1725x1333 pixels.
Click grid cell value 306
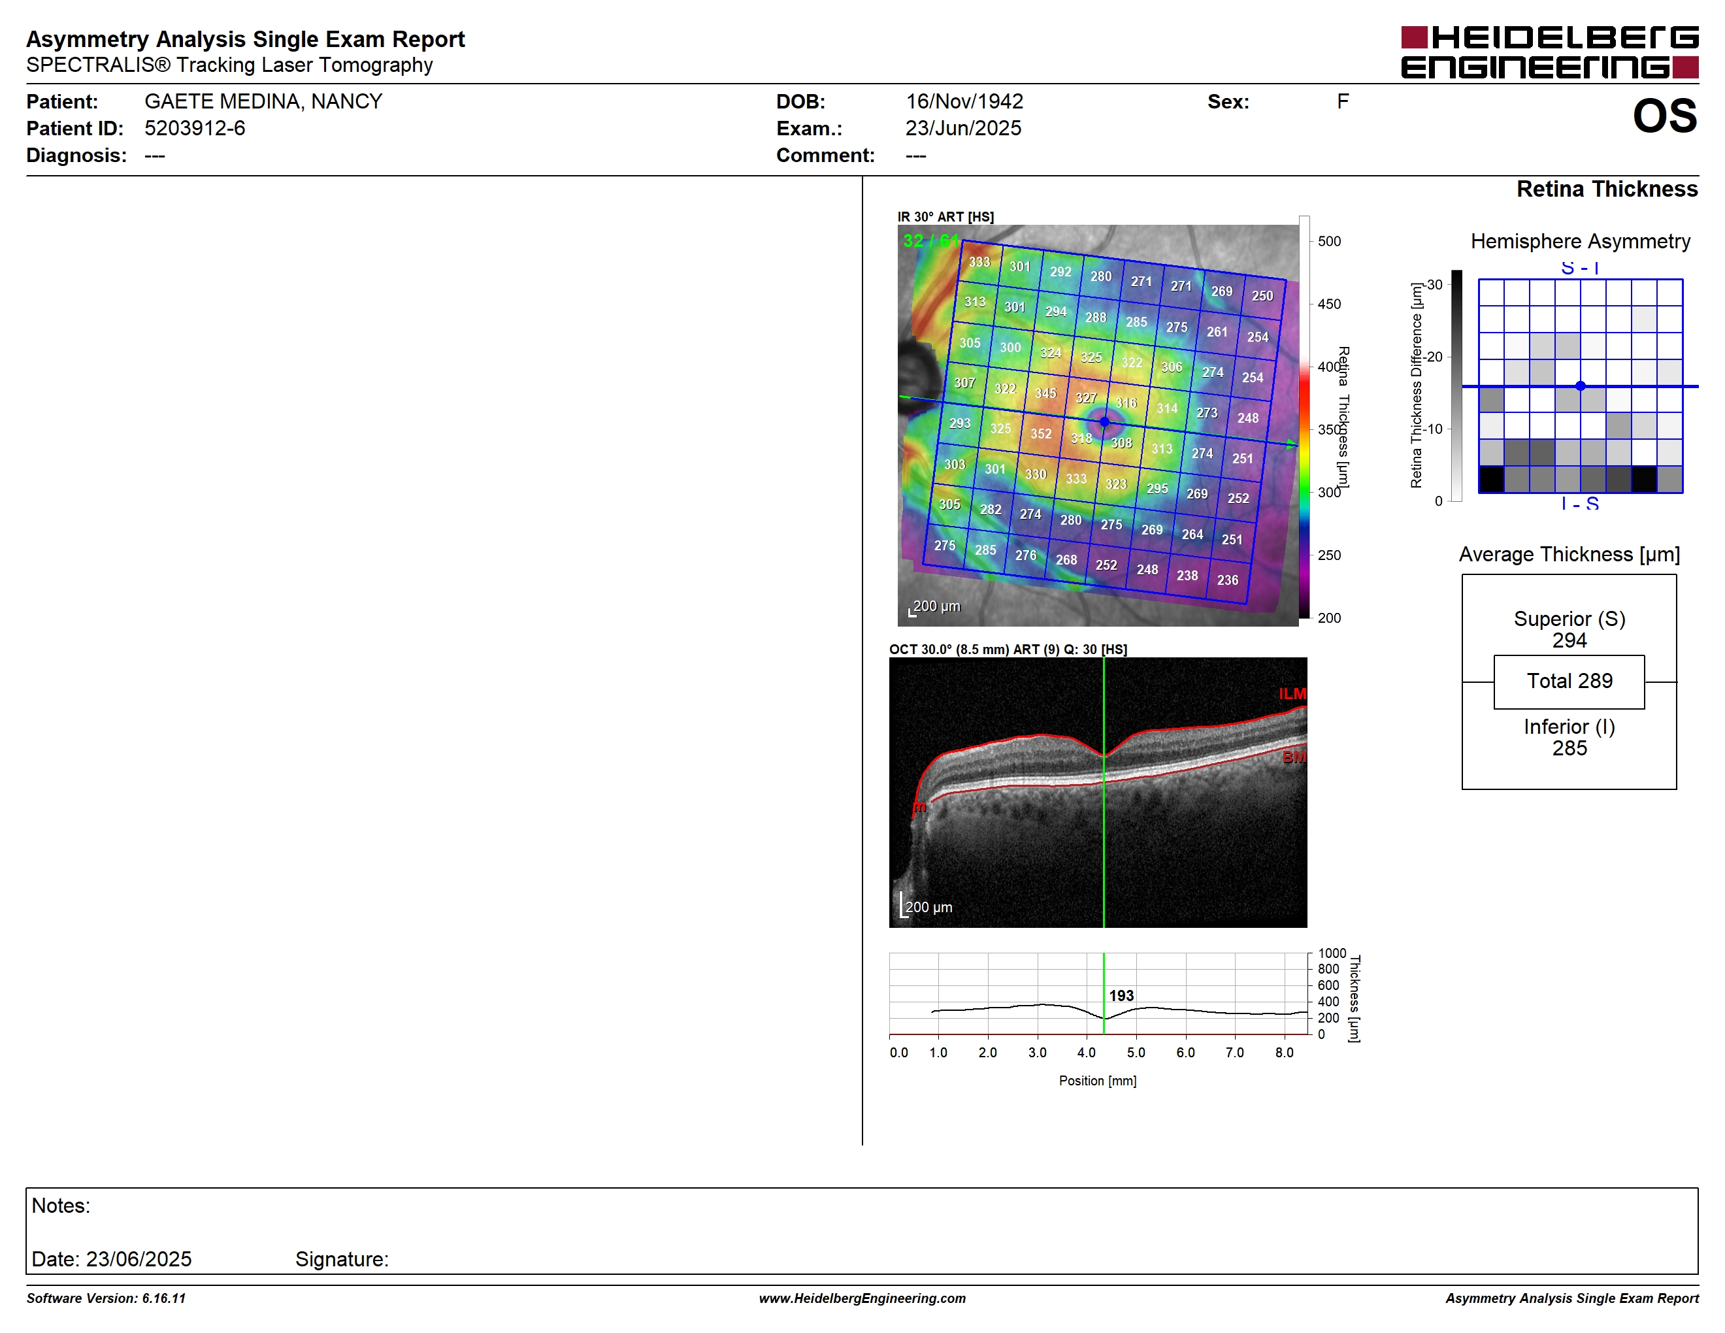[x=1172, y=367]
